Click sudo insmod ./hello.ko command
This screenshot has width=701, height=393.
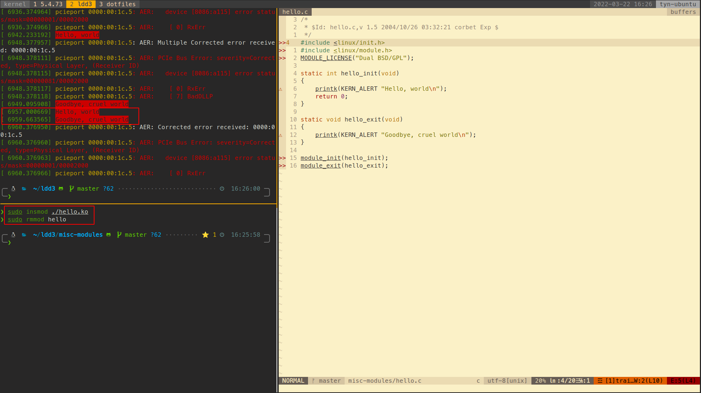click(x=48, y=212)
